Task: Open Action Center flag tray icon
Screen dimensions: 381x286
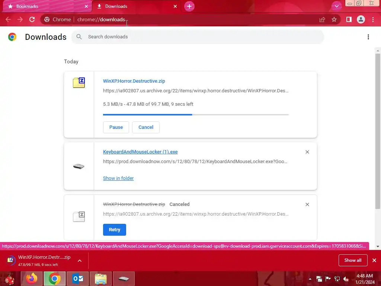Action: 328,279
